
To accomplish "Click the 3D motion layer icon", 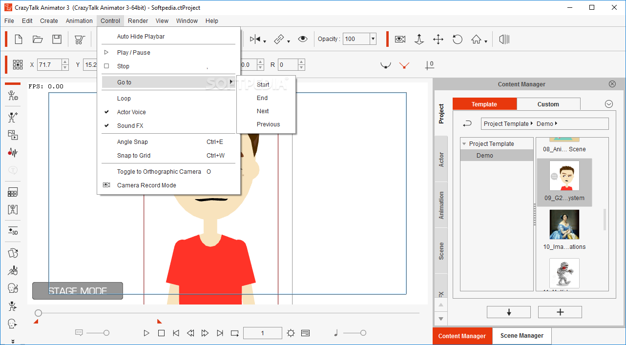I will point(13,231).
